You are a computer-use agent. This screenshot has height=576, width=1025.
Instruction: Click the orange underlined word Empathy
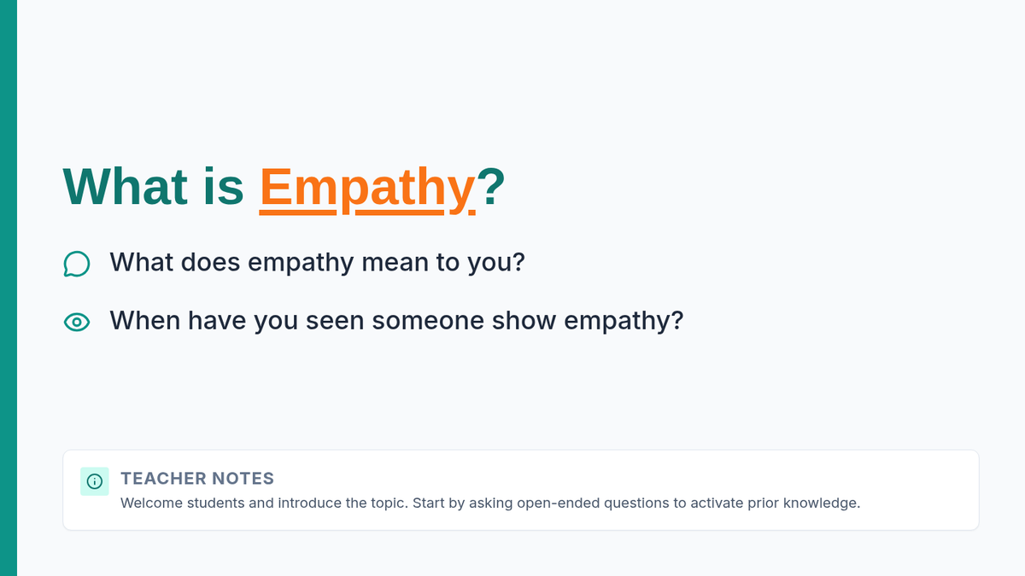367,187
